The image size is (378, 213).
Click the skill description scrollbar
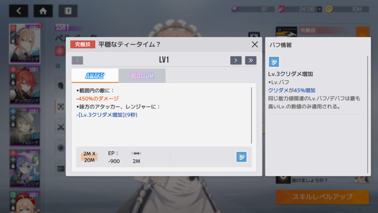pyautogui.click(x=251, y=115)
